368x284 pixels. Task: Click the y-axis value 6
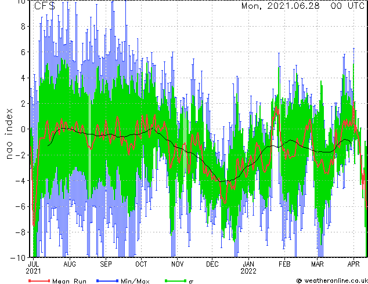pos(23,52)
